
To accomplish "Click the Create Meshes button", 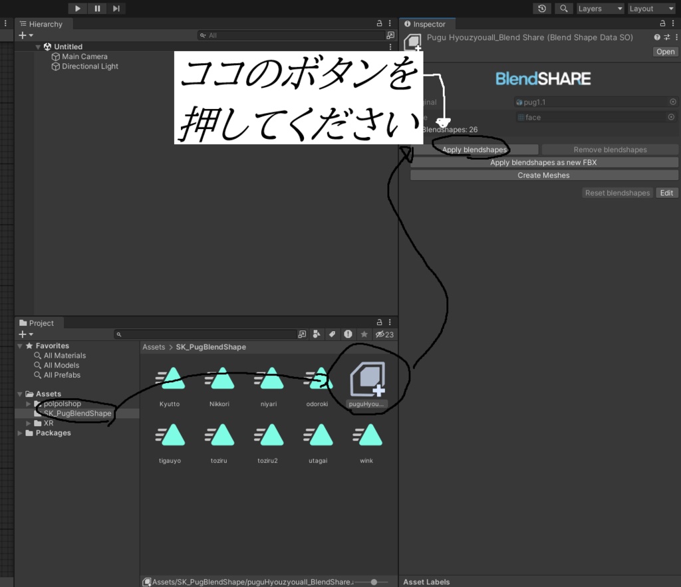I will click(x=544, y=175).
